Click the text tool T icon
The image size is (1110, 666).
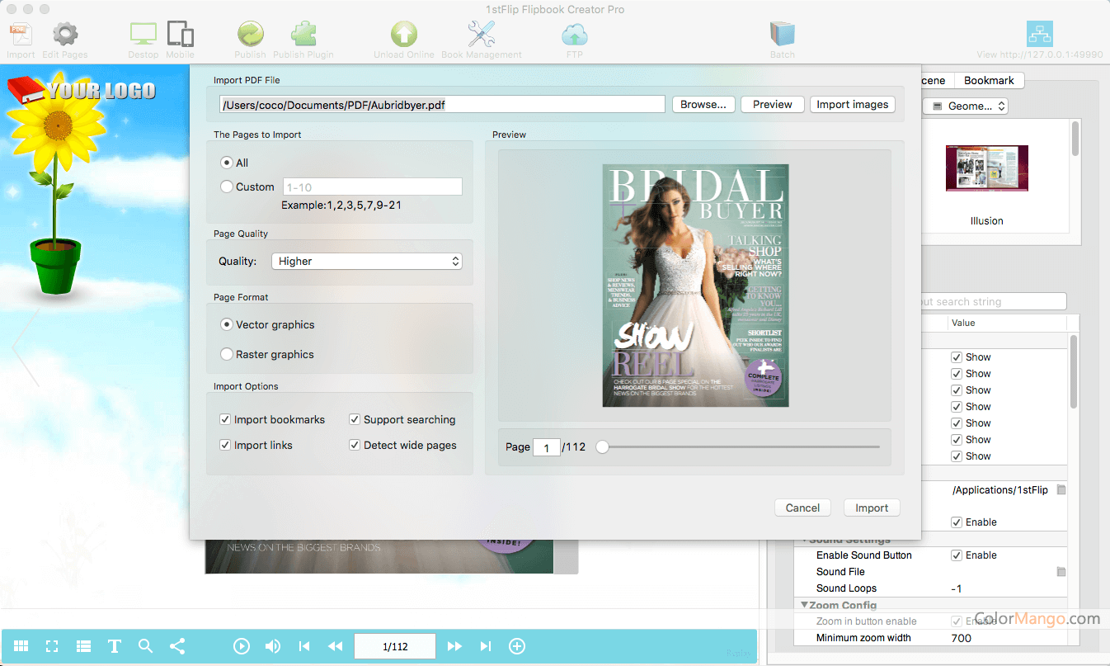coord(115,646)
